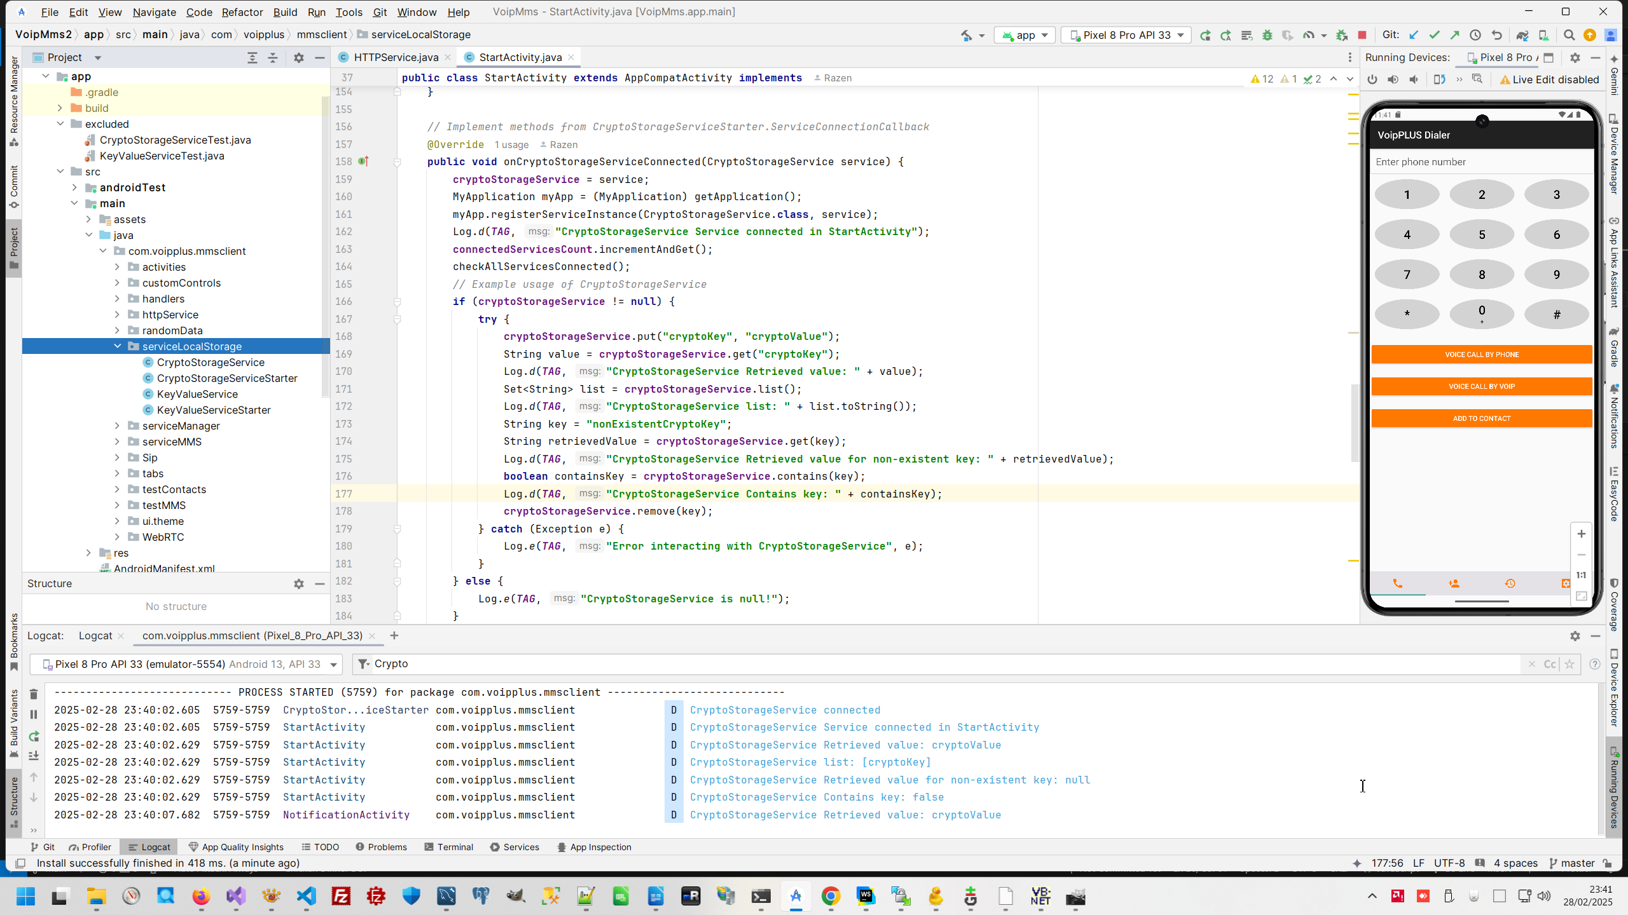Click the Git update project arrow
Image resolution: width=1628 pixels, height=915 pixels.
[1413, 35]
